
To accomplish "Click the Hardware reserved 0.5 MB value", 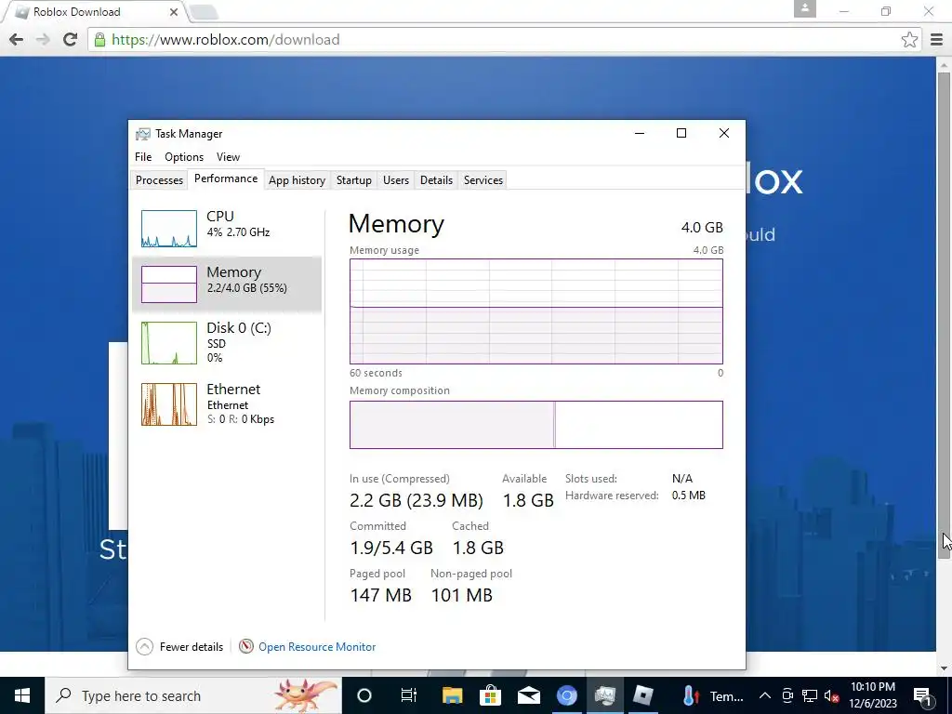I will point(689,496).
